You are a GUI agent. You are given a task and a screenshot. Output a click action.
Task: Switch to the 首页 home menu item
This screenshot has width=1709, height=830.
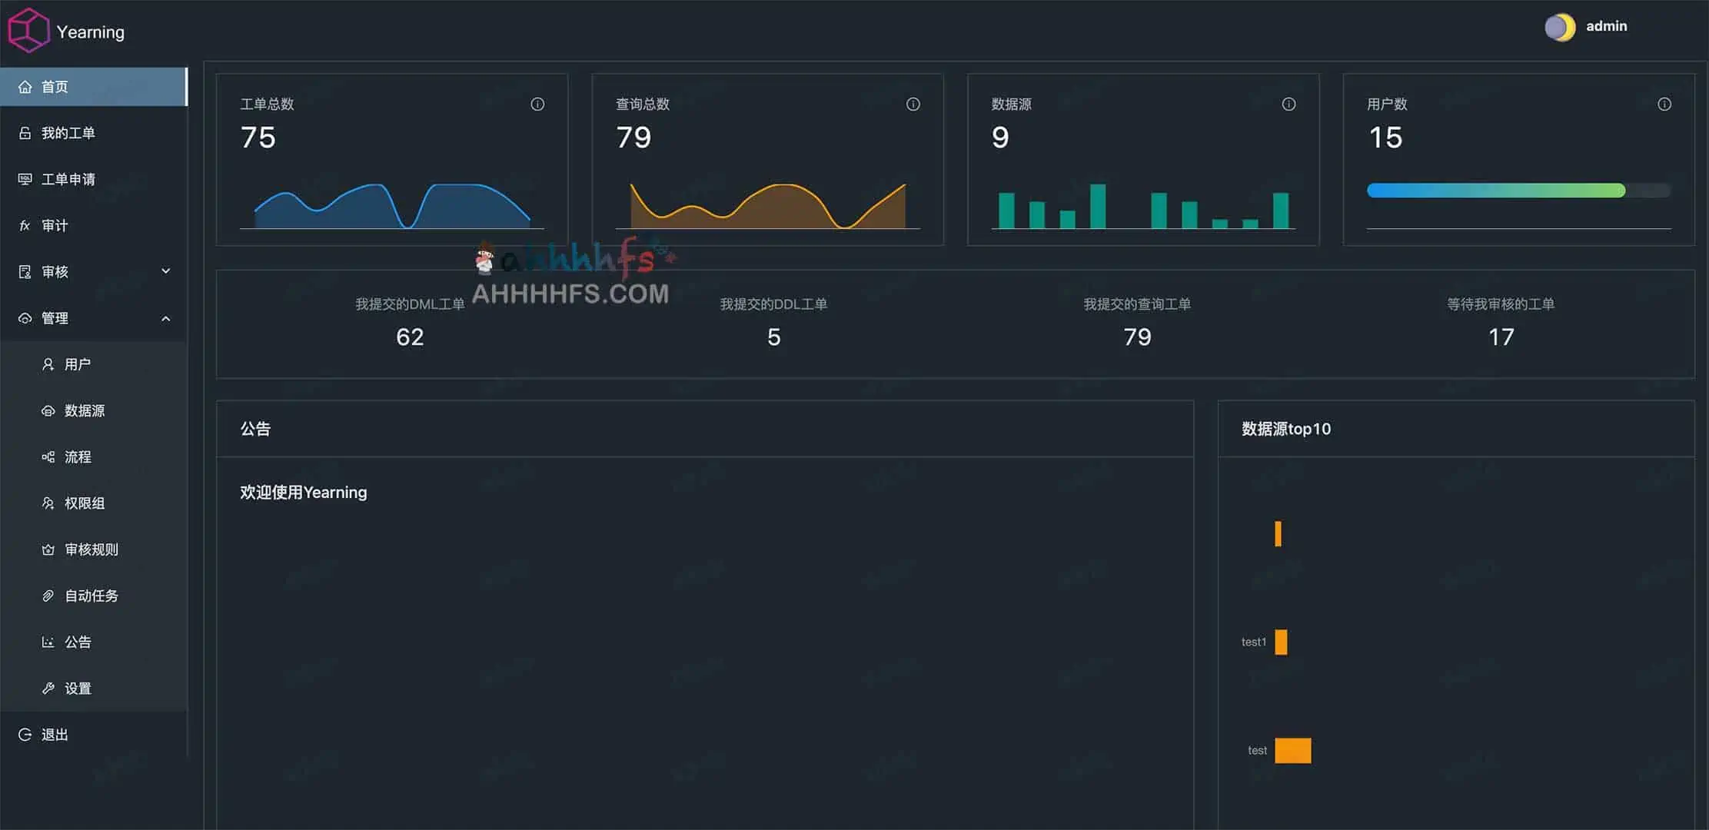point(54,86)
